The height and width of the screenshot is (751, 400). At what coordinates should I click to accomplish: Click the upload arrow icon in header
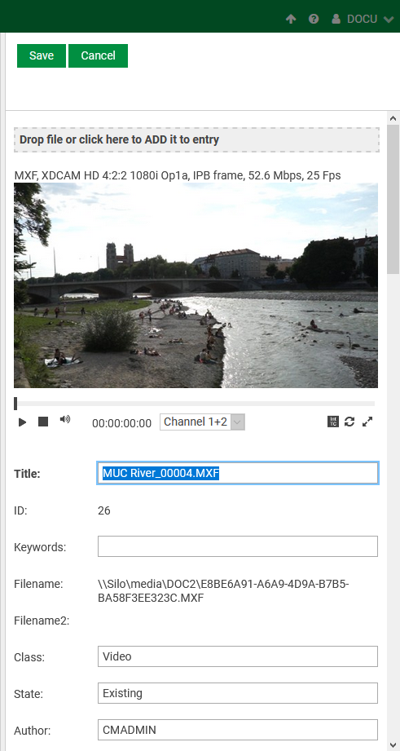point(291,19)
